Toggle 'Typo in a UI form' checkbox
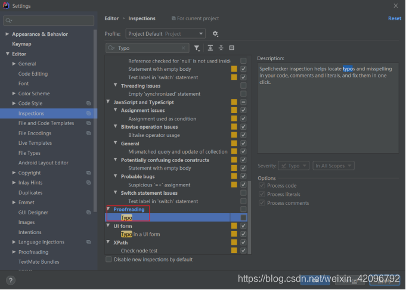 pyautogui.click(x=243, y=234)
